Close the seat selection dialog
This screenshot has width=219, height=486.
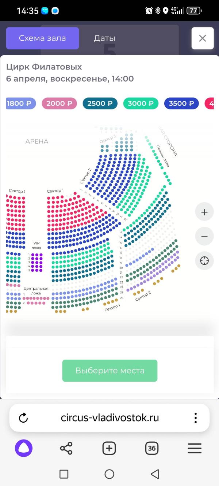pyautogui.click(x=203, y=38)
